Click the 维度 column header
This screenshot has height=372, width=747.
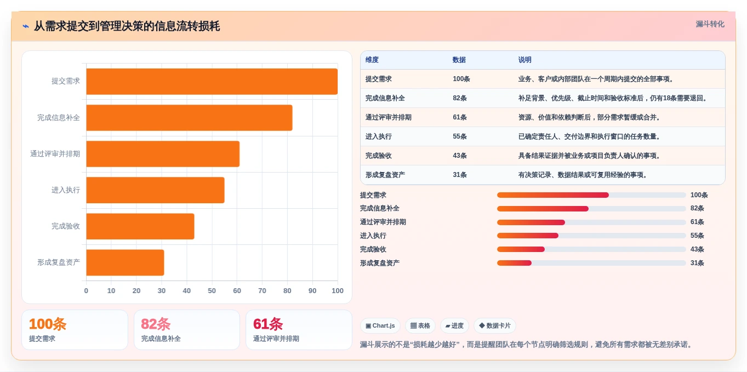pyautogui.click(x=372, y=60)
